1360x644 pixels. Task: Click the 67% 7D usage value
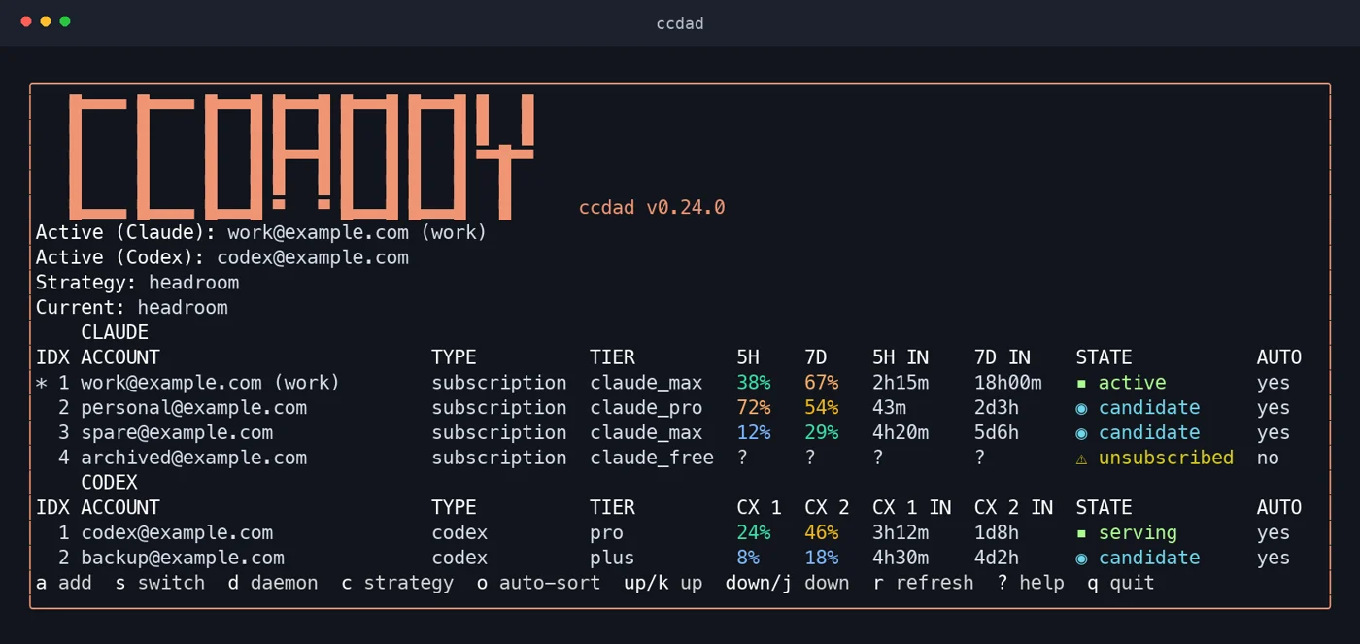pos(822,383)
